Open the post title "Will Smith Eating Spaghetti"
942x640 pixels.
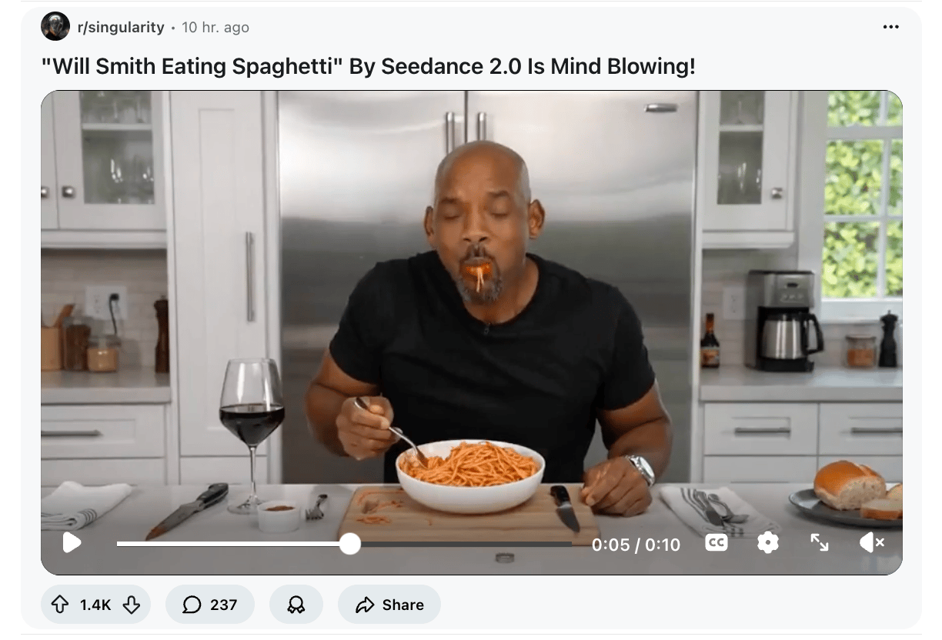tap(368, 67)
